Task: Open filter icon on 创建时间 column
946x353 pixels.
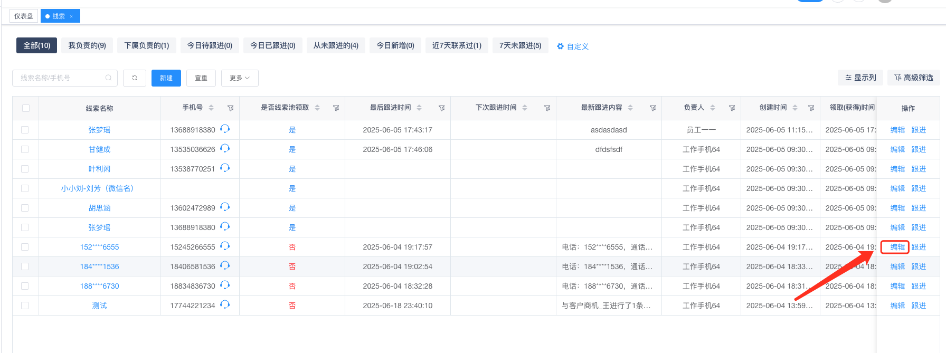Action: click(811, 108)
